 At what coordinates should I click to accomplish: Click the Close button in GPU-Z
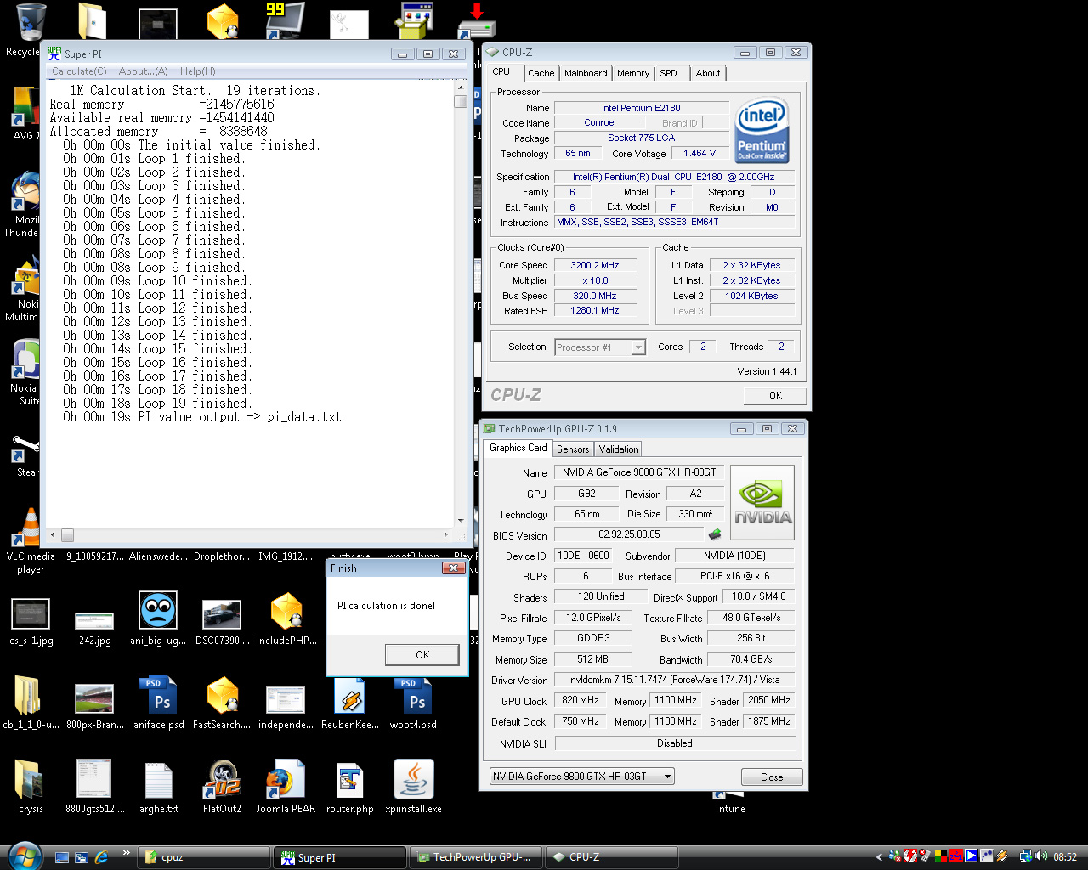point(772,777)
